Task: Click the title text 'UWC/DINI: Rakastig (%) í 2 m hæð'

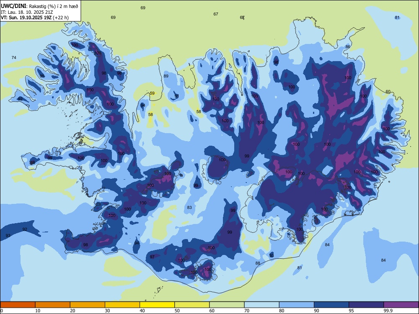Action: [39, 6]
